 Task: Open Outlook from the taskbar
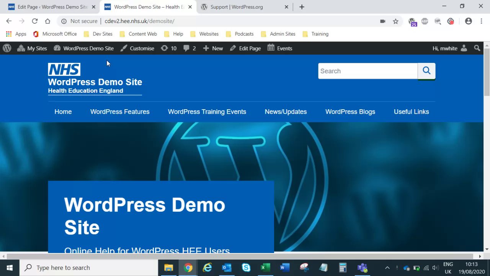coord(227,268)
